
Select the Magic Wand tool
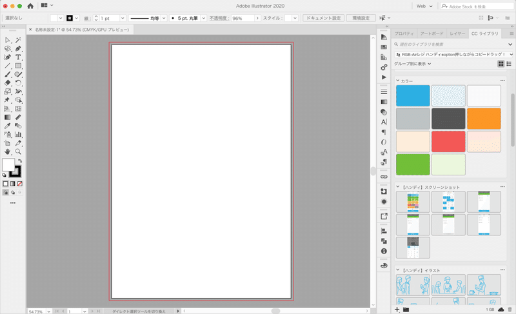[x=18, y=40]
